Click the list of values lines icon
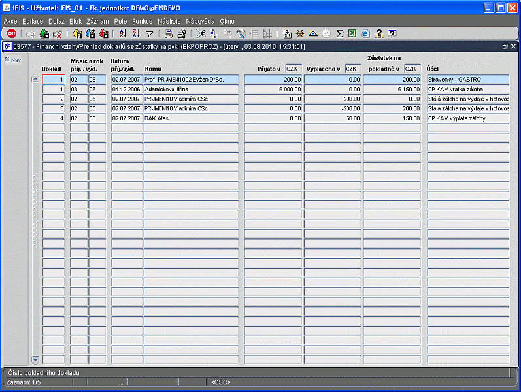521x392 pixels. [x=254, y=33]
